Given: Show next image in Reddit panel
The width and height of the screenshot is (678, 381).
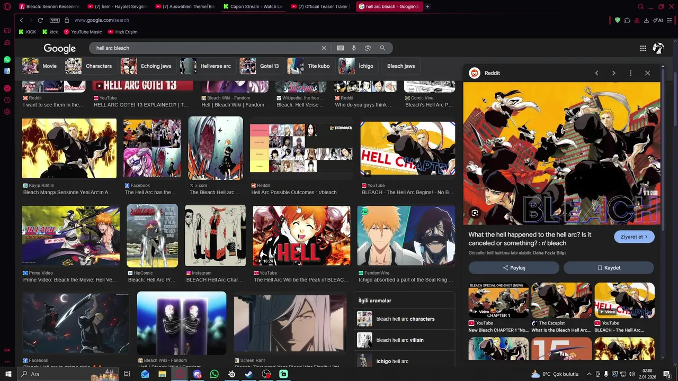Looking at the screenshot, I should click(613, 73).
